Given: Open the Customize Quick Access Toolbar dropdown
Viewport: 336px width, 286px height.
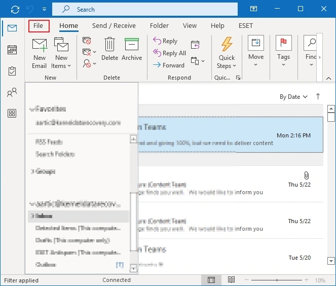Looking at the screenshot, I should (44, 10).
